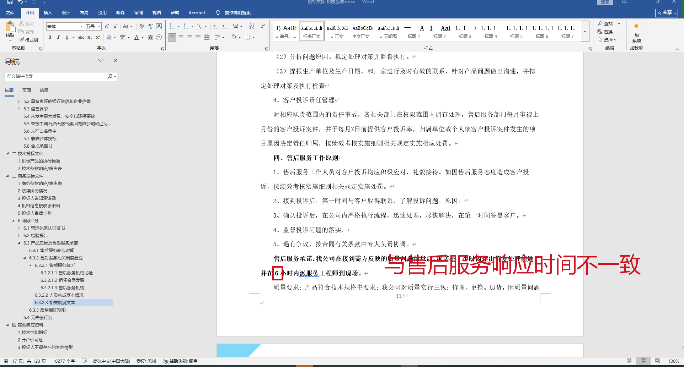Image resolution: width=684 pixels, height=367 pixels.
Task: Open the accessibility checker (辅助功能: 调查)
Action: 180,361
